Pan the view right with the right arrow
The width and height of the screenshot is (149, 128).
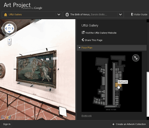(13, 29)
